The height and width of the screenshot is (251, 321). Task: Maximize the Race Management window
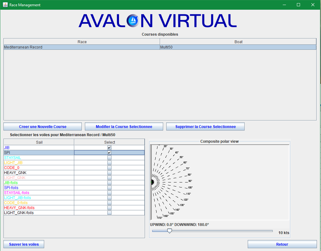[298, 5]
